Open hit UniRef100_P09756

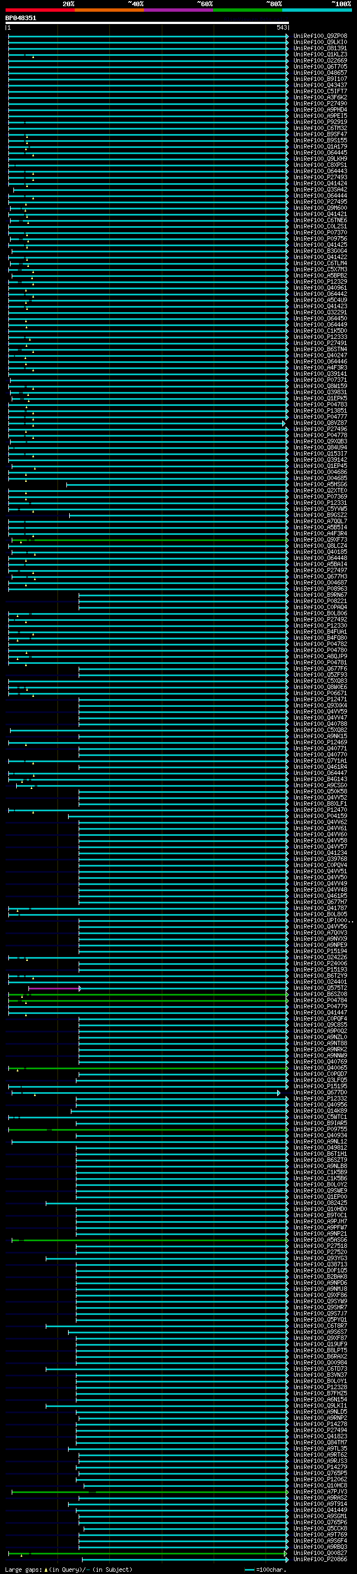click(320, 239)
